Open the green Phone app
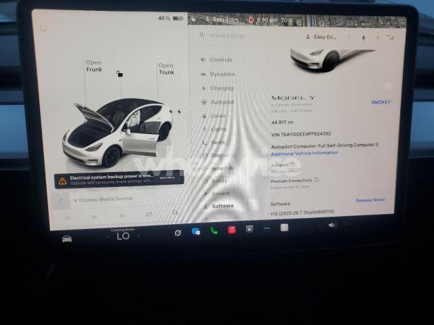The width and height of the screenshot is (434, 325). (214, 230)
